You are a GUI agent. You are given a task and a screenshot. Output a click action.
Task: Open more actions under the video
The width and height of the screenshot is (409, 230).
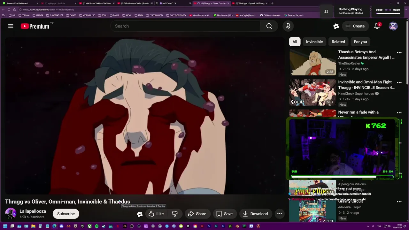(x=279, y=214)
